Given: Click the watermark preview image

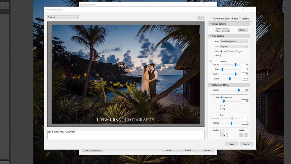Looking at the screenshot, I should coord(126,74).
